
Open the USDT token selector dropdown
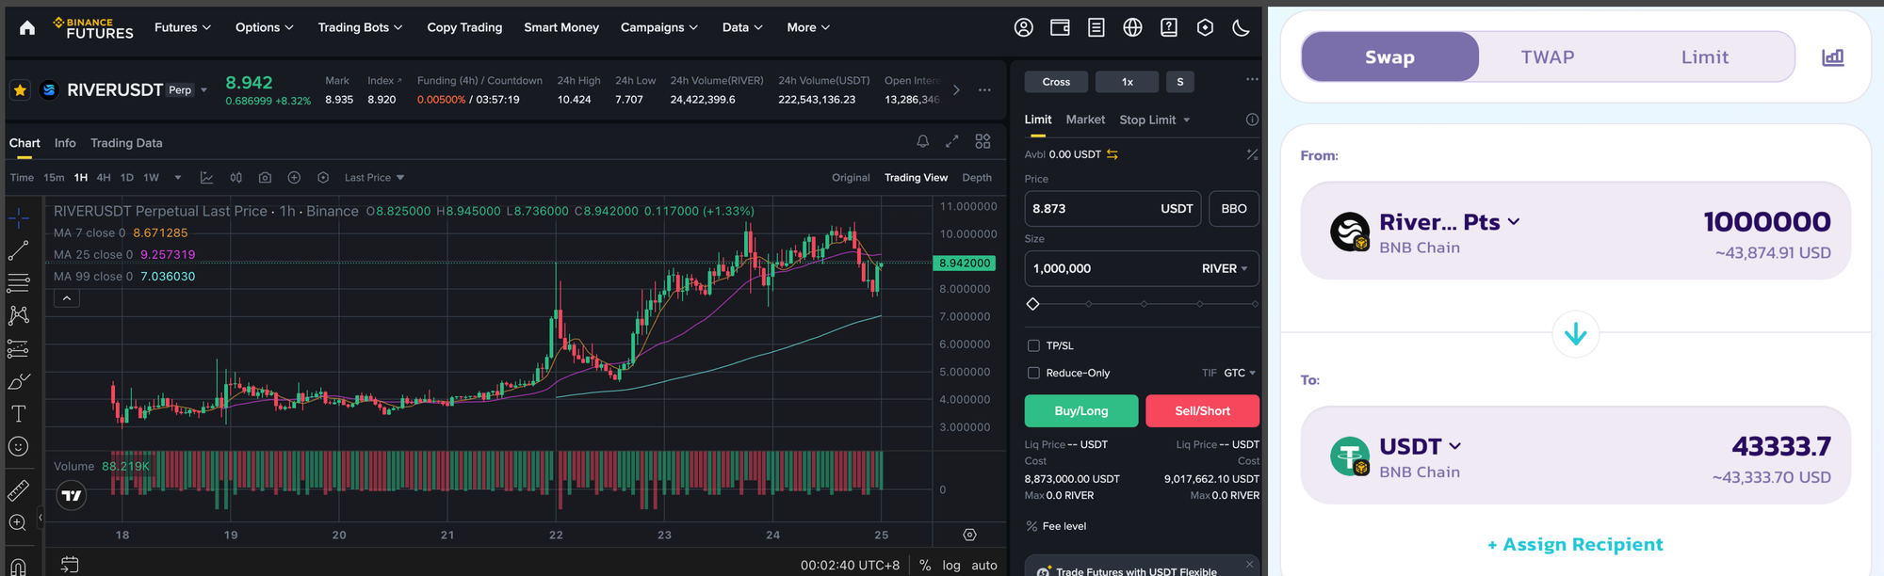click(x=1420, y=446)
